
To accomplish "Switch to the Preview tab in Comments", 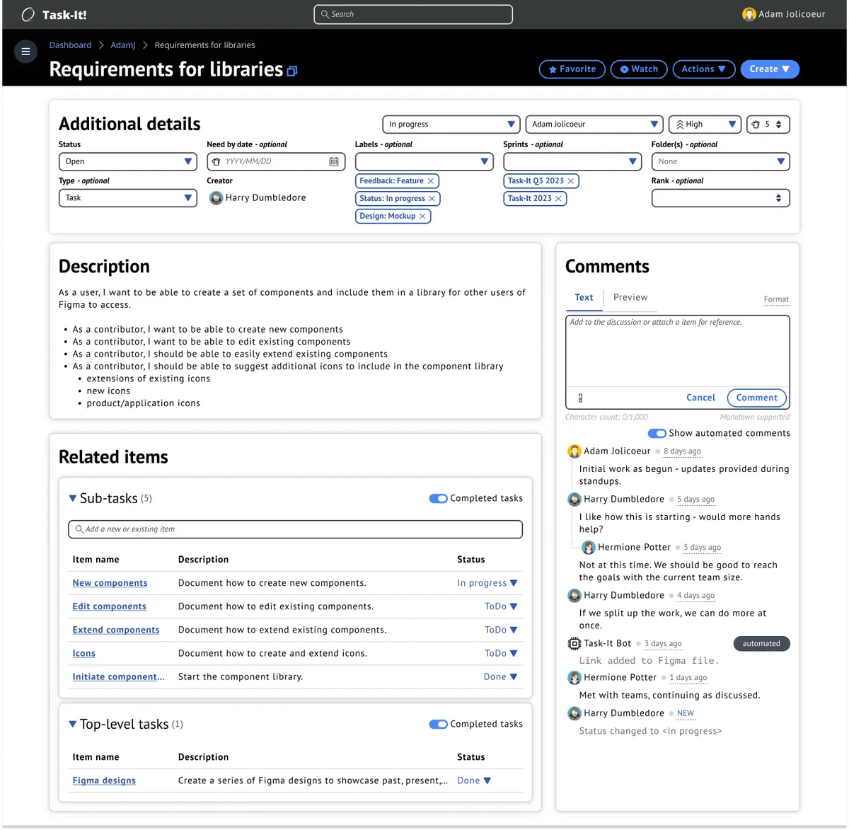I will pyautogui.click(x=630, y=297).
